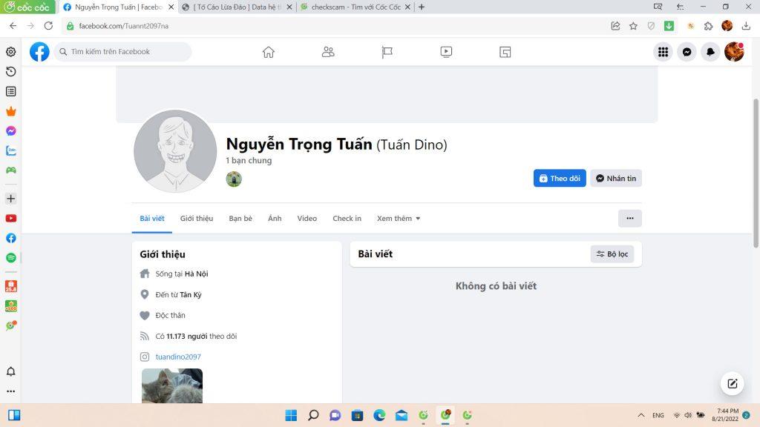The image size is (760, 427).
Task: Click the mutual friend avatar thumbnail
Action: [234, 179]
